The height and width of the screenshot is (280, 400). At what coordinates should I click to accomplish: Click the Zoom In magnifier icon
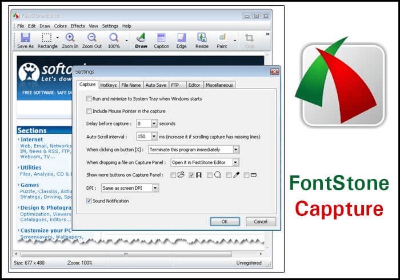(70, 38)
